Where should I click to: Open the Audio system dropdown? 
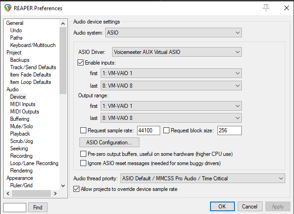[173, 33]
